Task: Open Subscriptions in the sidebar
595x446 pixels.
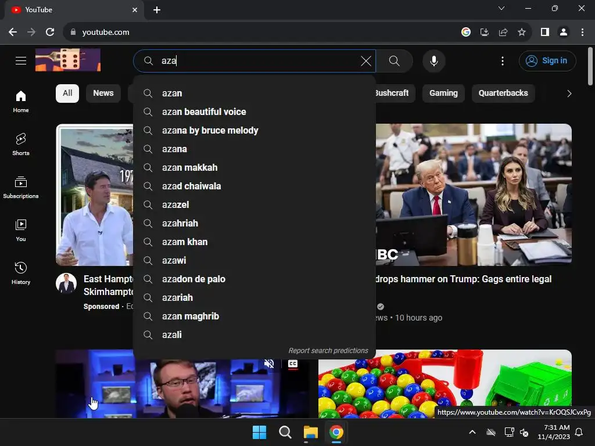Action: 21,188
